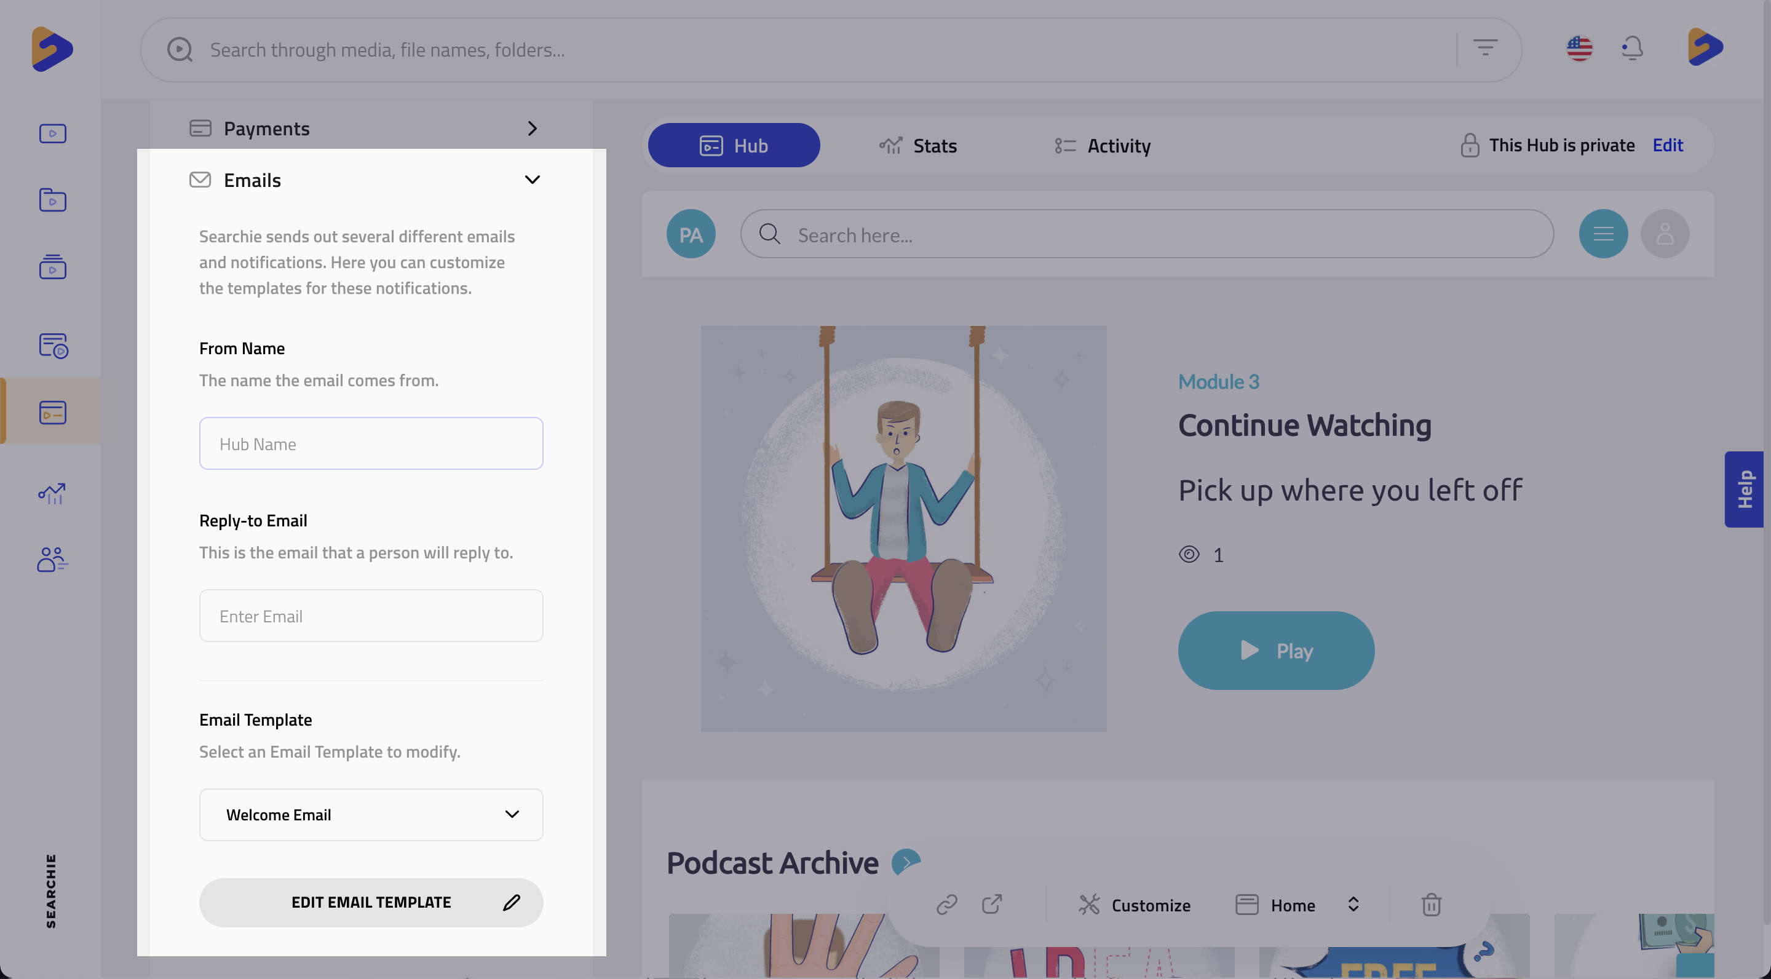Click the search filter icon
Image resolution: width=1771 pixels, height=979 pixels.
click(1485, 49)
